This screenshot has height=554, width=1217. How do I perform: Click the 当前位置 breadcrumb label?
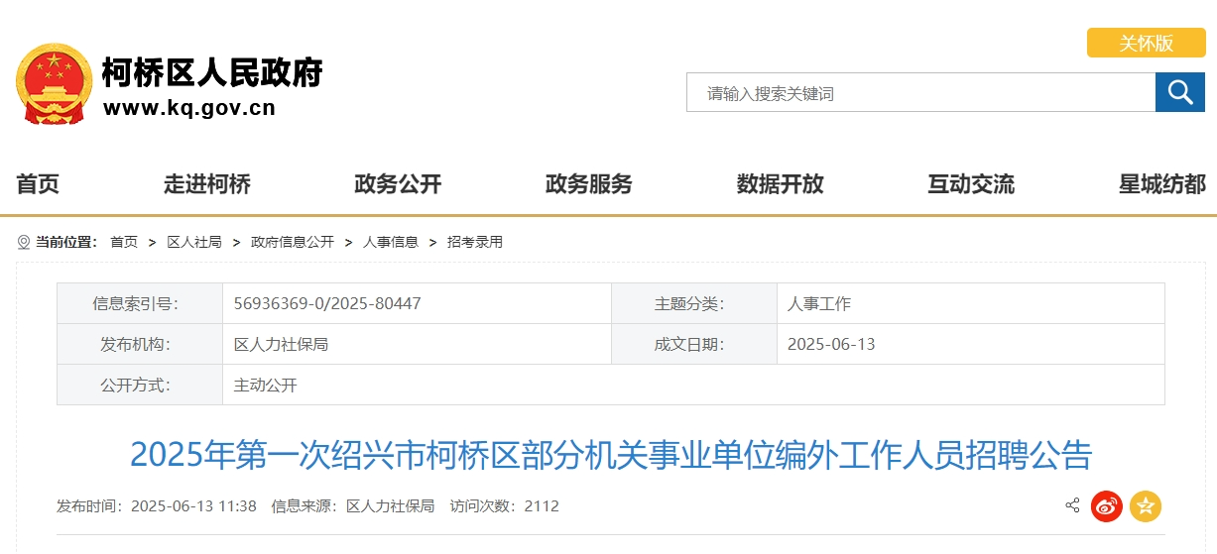pyautogui.click(x=66, y=242)
